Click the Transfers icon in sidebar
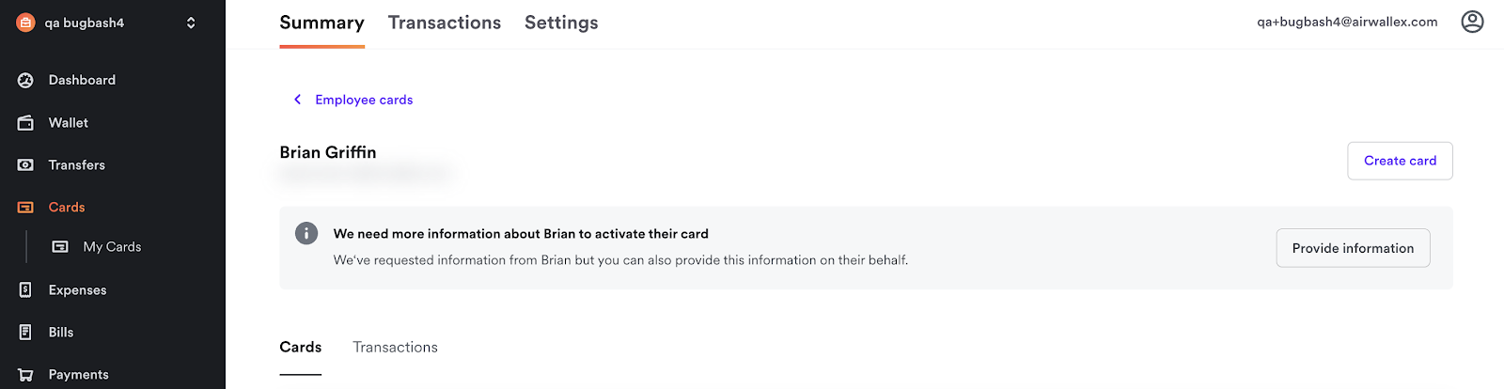The image size is (1504, 389). [25, 165]
